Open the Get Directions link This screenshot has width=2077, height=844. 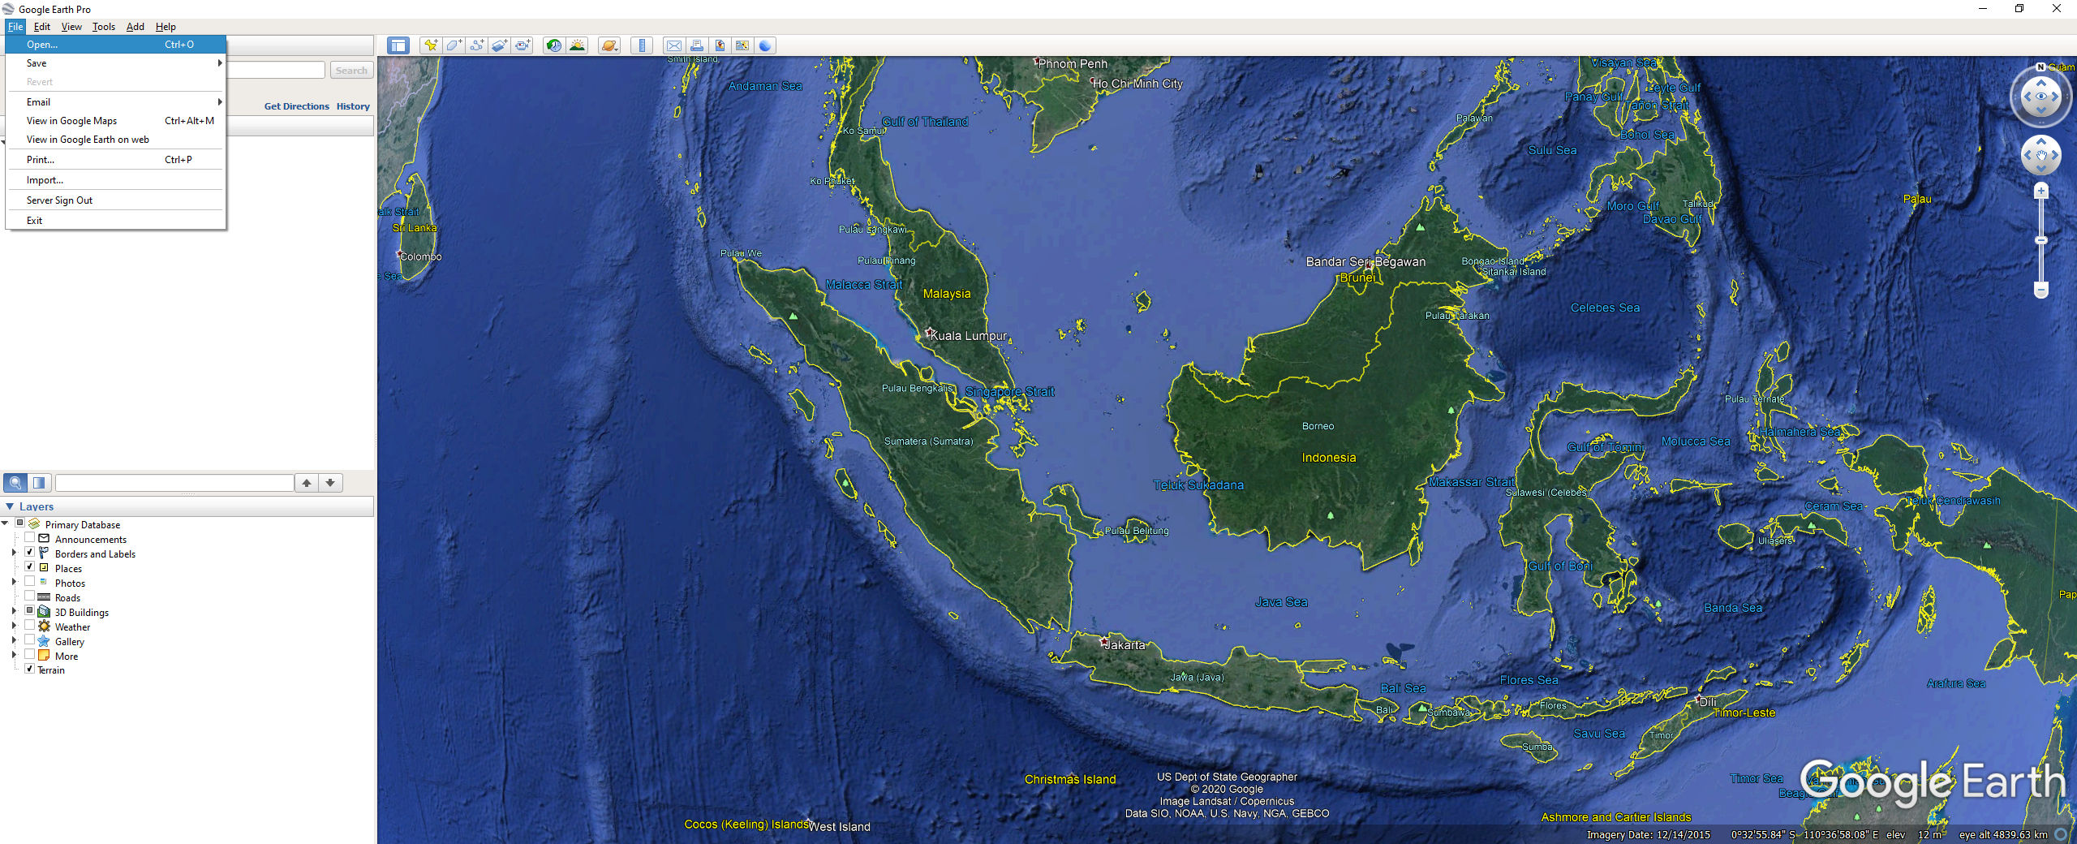coord(296,106)
